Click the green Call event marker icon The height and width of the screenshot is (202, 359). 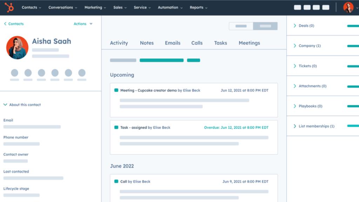116,181
